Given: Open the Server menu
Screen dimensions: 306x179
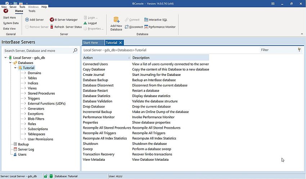Looking at the screenshot, I should tap(13, 7).
